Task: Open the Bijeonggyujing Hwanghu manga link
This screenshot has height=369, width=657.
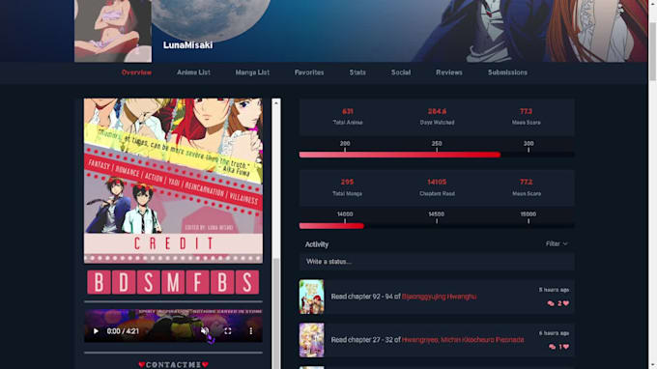Action: coord(439,297)
